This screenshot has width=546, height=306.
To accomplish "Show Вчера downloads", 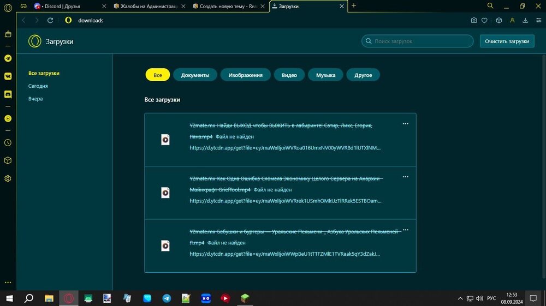I will (x=35, y=99).
